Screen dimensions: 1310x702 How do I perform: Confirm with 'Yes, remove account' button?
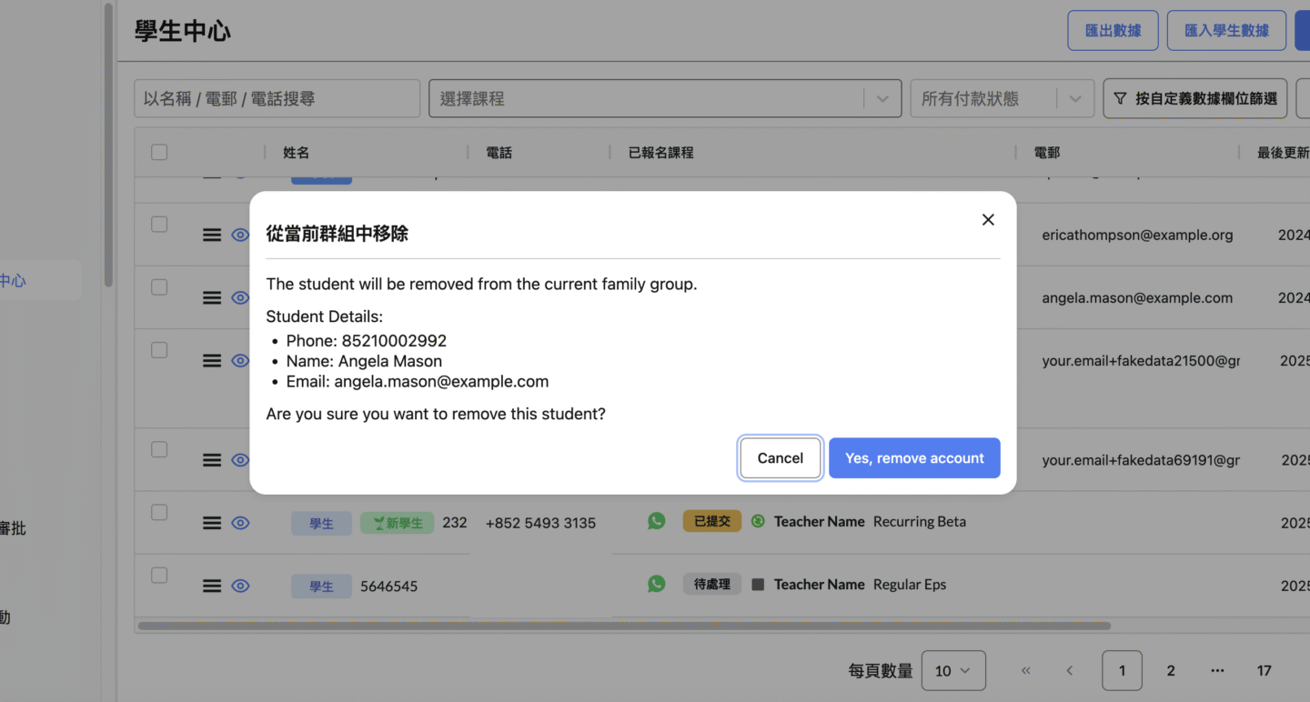click(914, 458)
